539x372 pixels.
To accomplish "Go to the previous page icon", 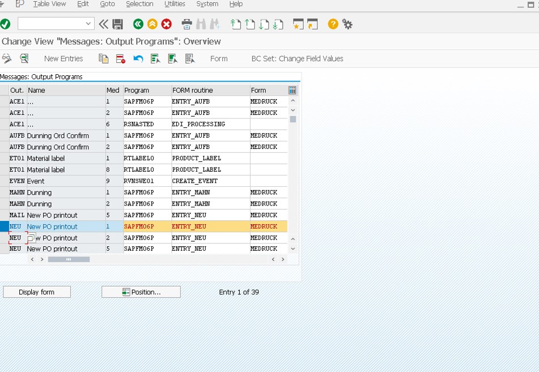I will pos(250,24).
